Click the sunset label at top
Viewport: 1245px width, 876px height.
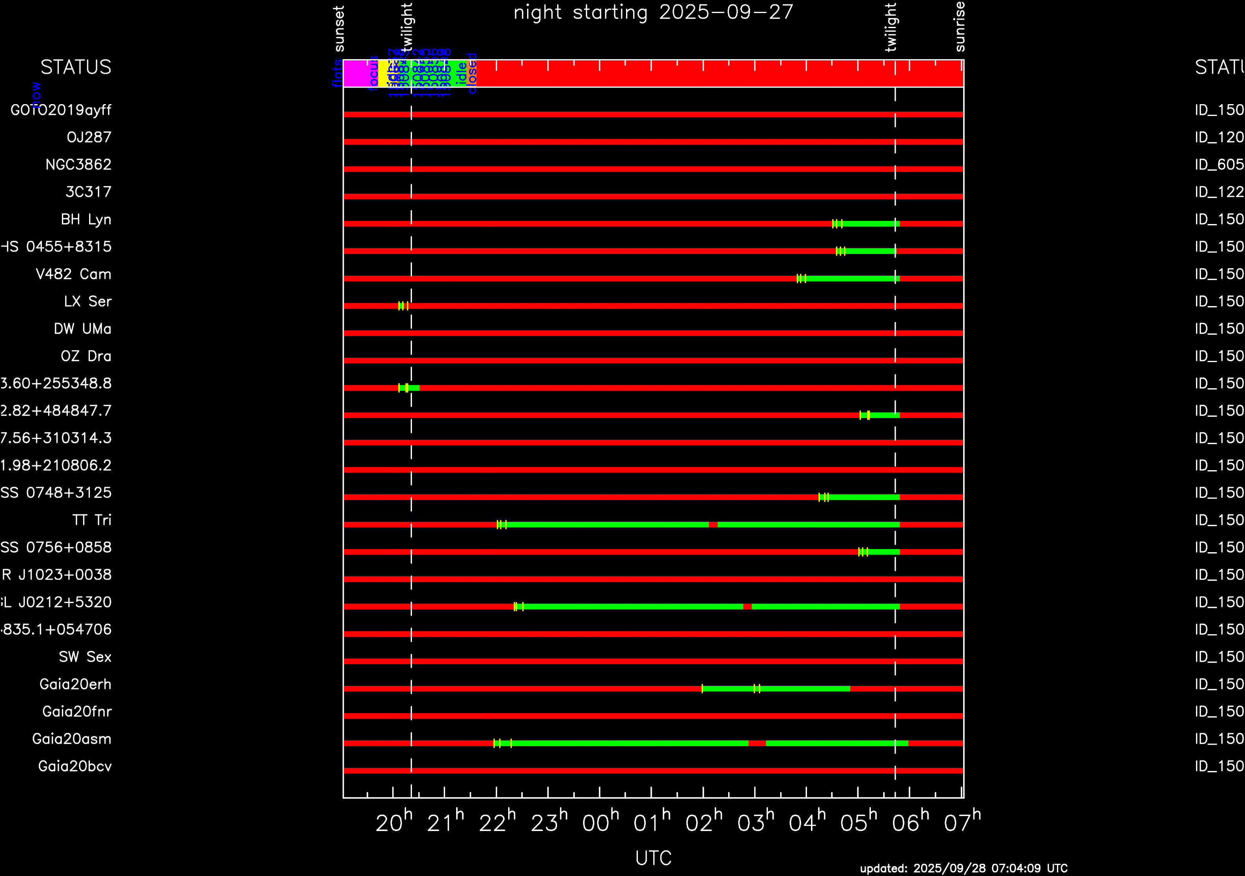[x=339, y=28]
